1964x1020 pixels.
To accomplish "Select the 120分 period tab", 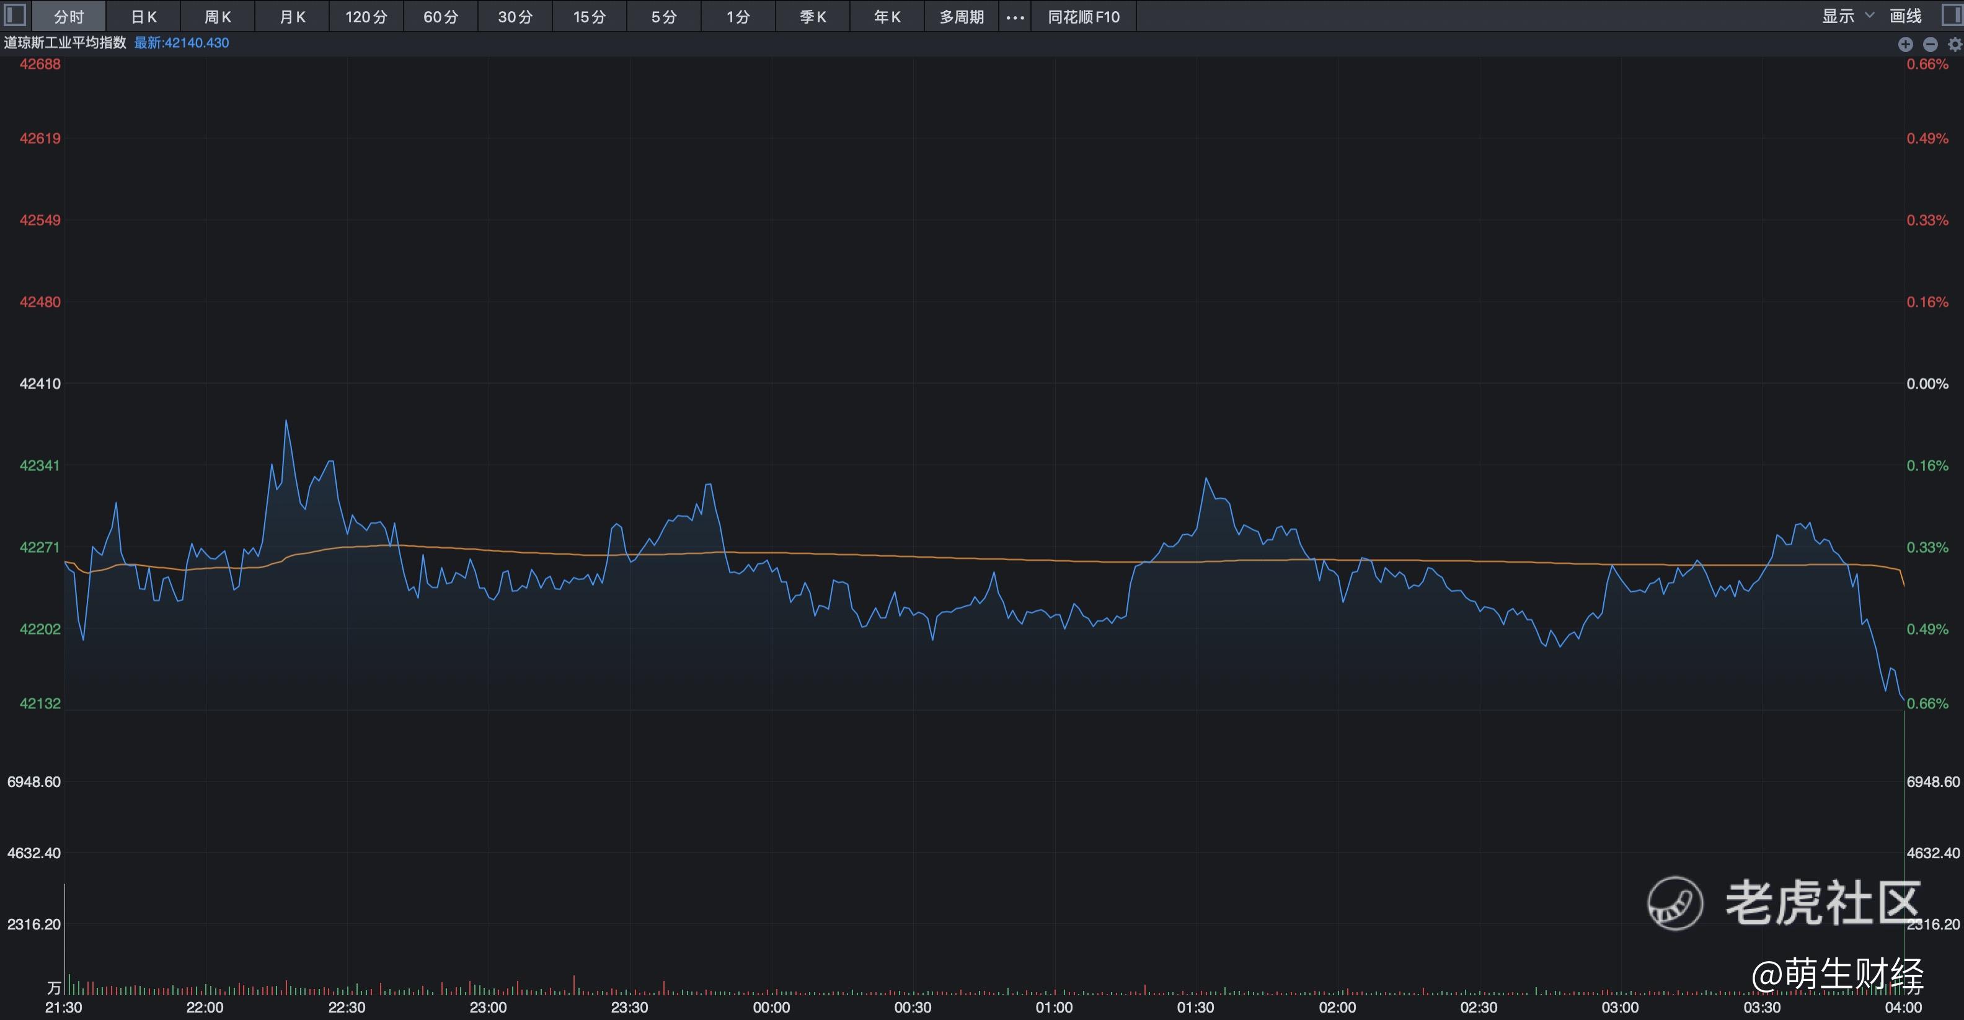I will coord(366,17).
